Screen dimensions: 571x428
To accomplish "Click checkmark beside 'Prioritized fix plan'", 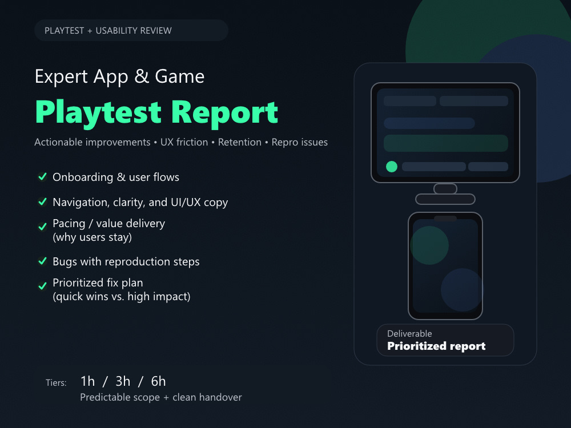I will [x=43, y=286].
